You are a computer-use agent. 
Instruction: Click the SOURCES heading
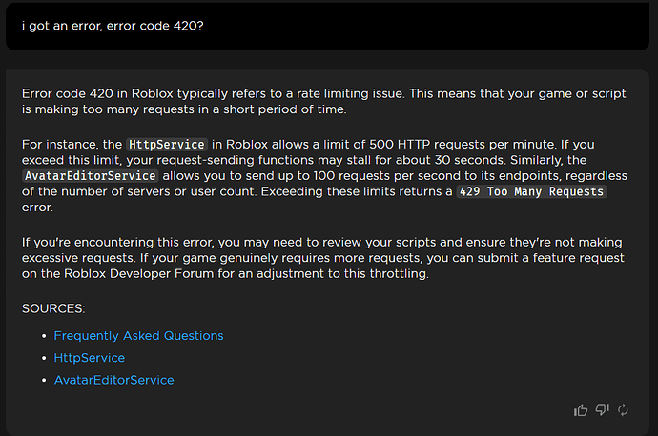(x=52, y=308)
